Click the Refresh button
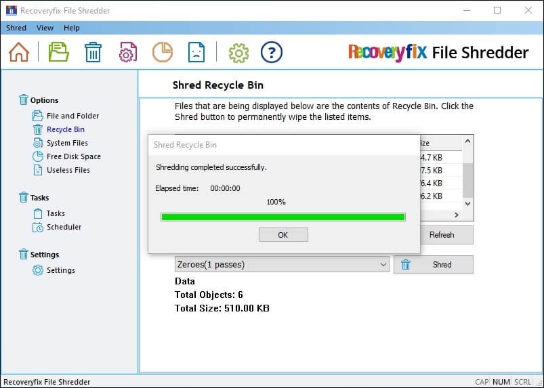 [442, 235]
